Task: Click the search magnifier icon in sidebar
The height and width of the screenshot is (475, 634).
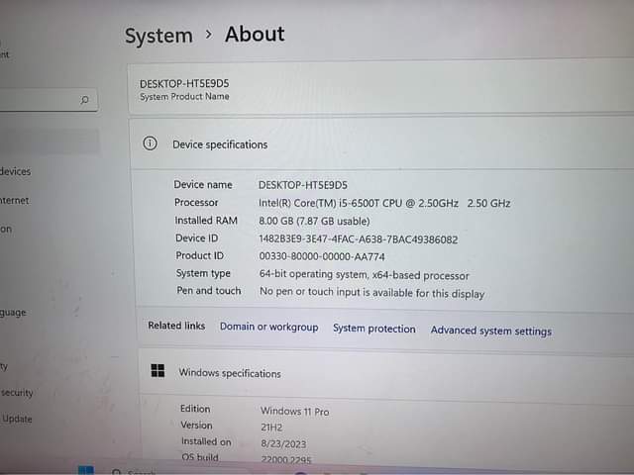Action: pos(84,99)
